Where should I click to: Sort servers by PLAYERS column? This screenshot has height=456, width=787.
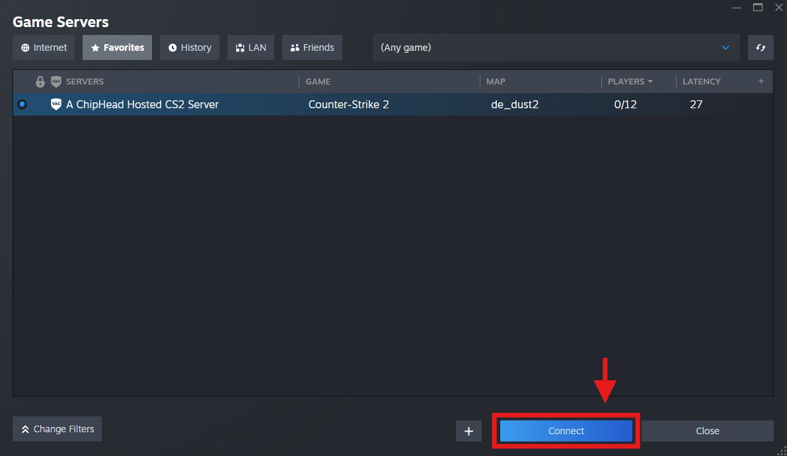pos(630,81)
